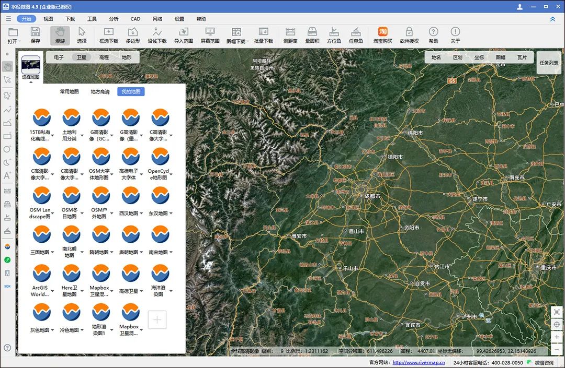Click the 任意角 arbitrary angle icon
Viewport: 565px width, 368px height.
tap(356, 35)
